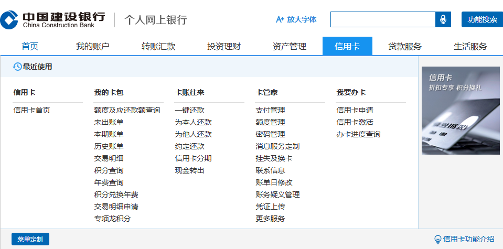Click the 菜单定制 button

(30, 239)
